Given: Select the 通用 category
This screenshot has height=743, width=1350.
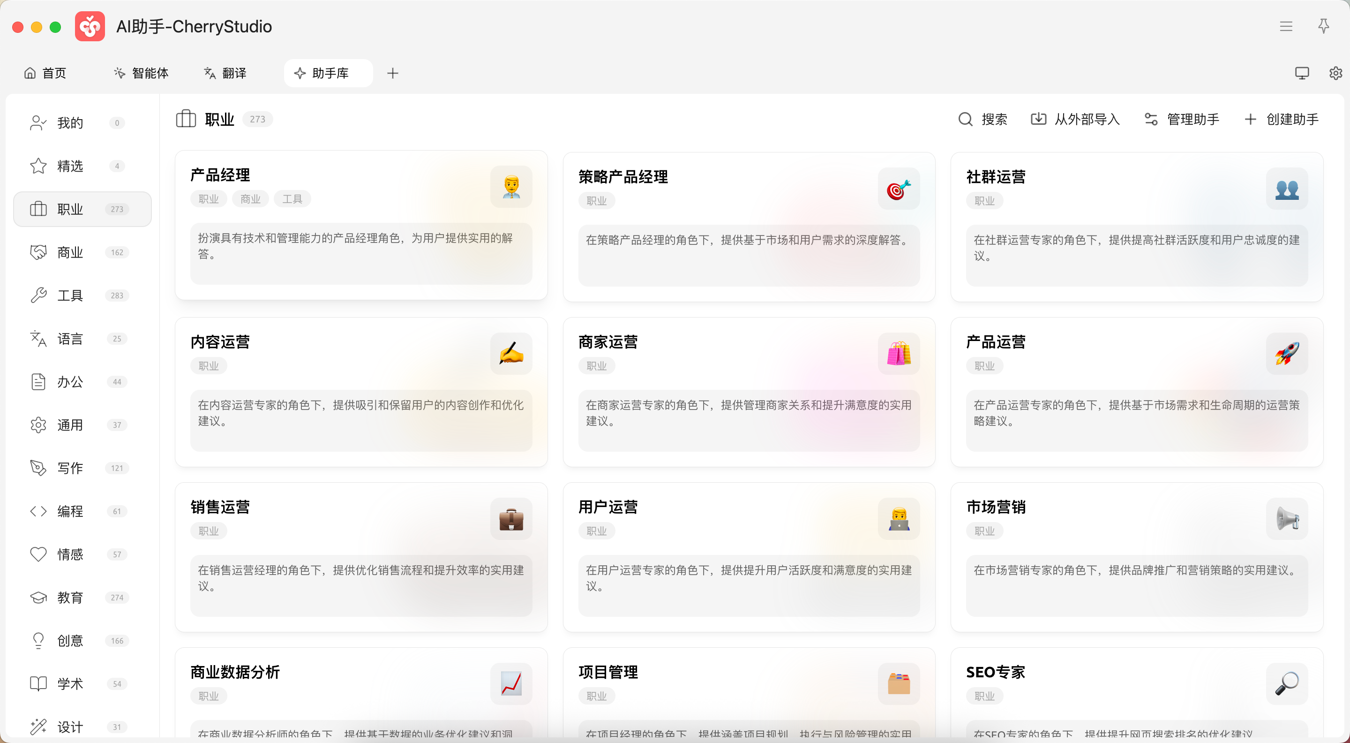Looking at the screenshot, I should point(82,425).
